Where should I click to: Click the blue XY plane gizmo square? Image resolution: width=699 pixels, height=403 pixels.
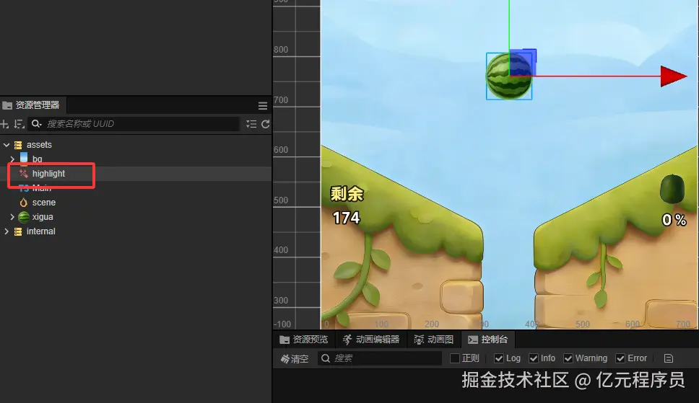pos(523,62)
